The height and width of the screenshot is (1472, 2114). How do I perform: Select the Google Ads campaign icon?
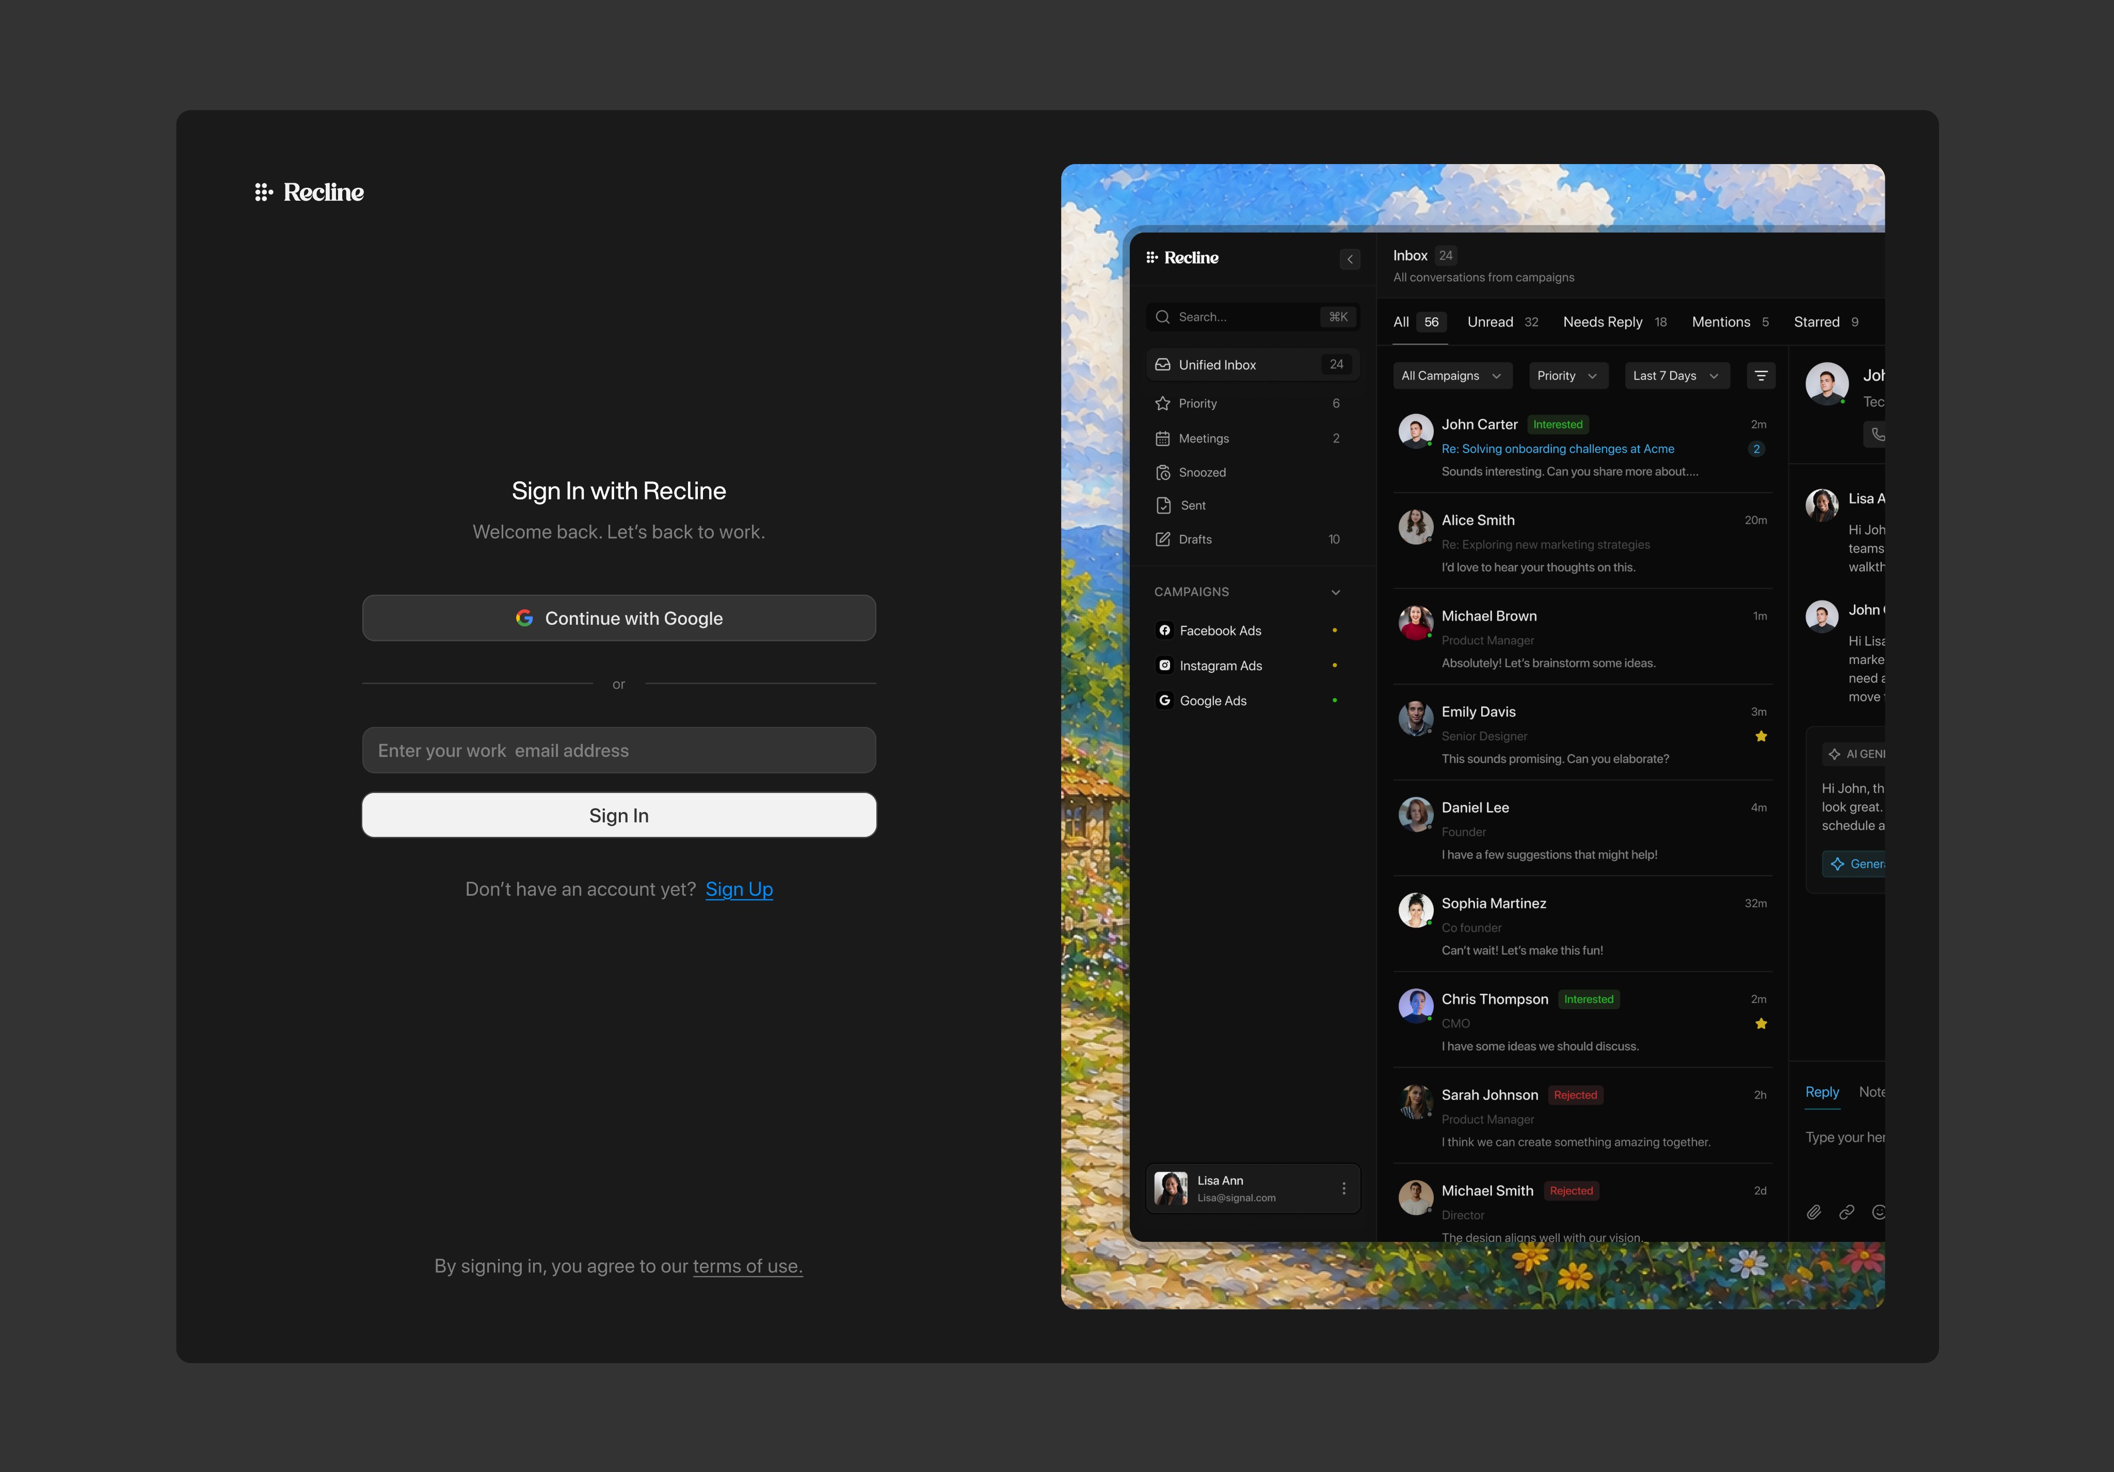1165,701
